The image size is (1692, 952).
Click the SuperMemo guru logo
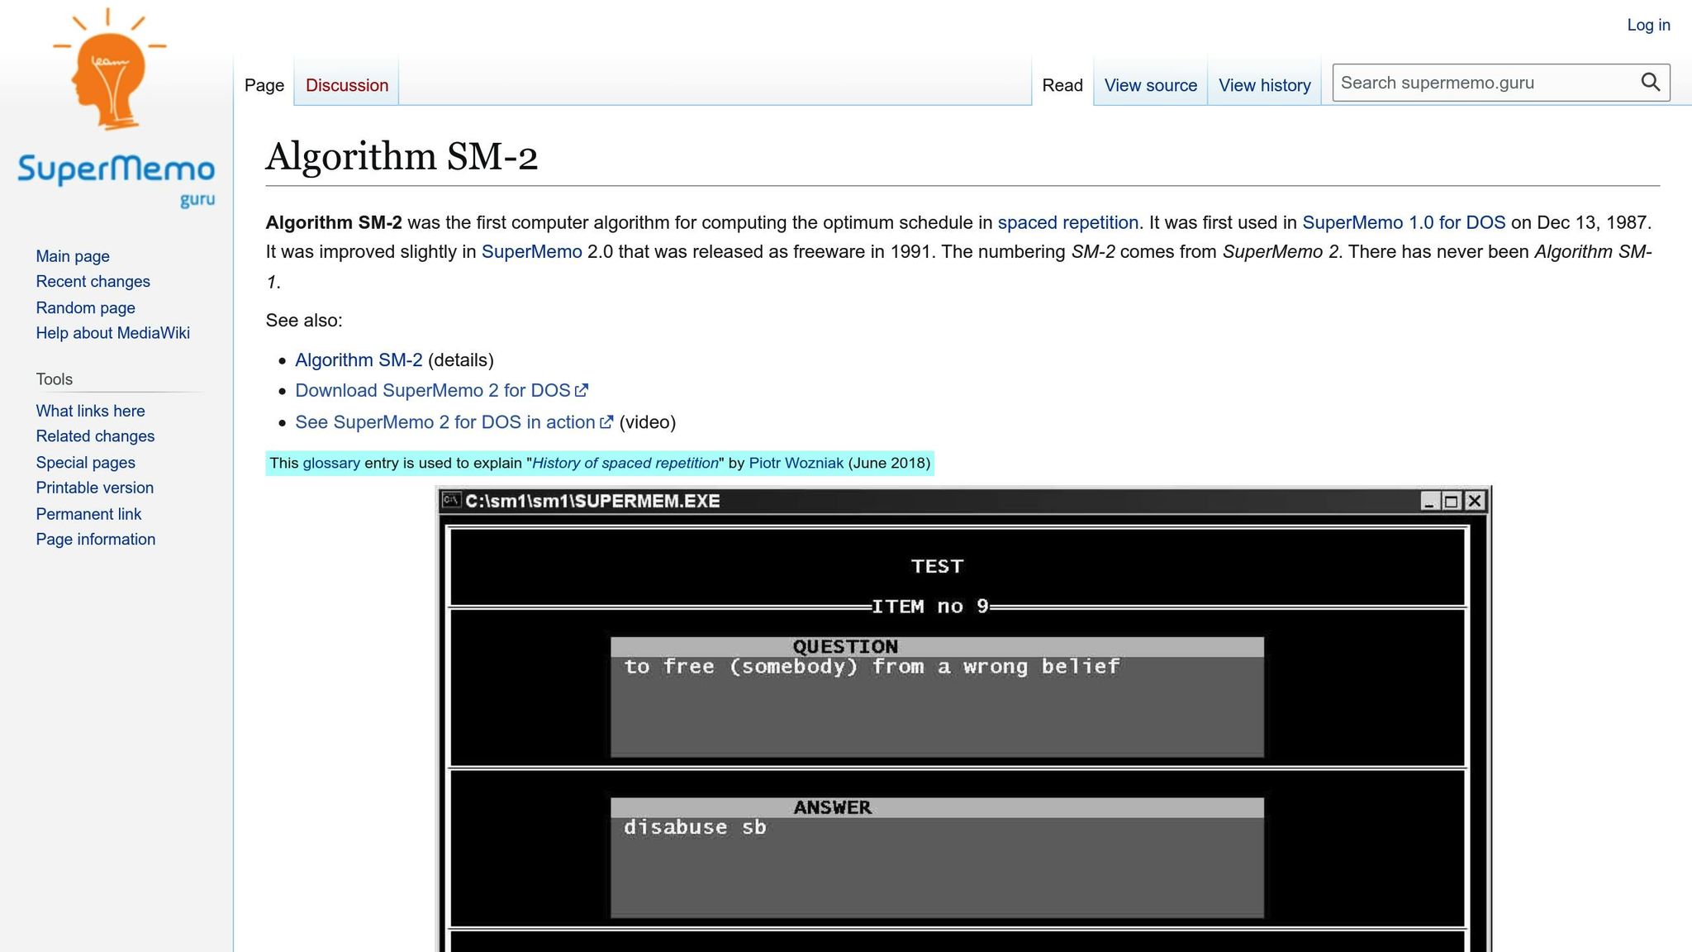click(x=116, y=107)
